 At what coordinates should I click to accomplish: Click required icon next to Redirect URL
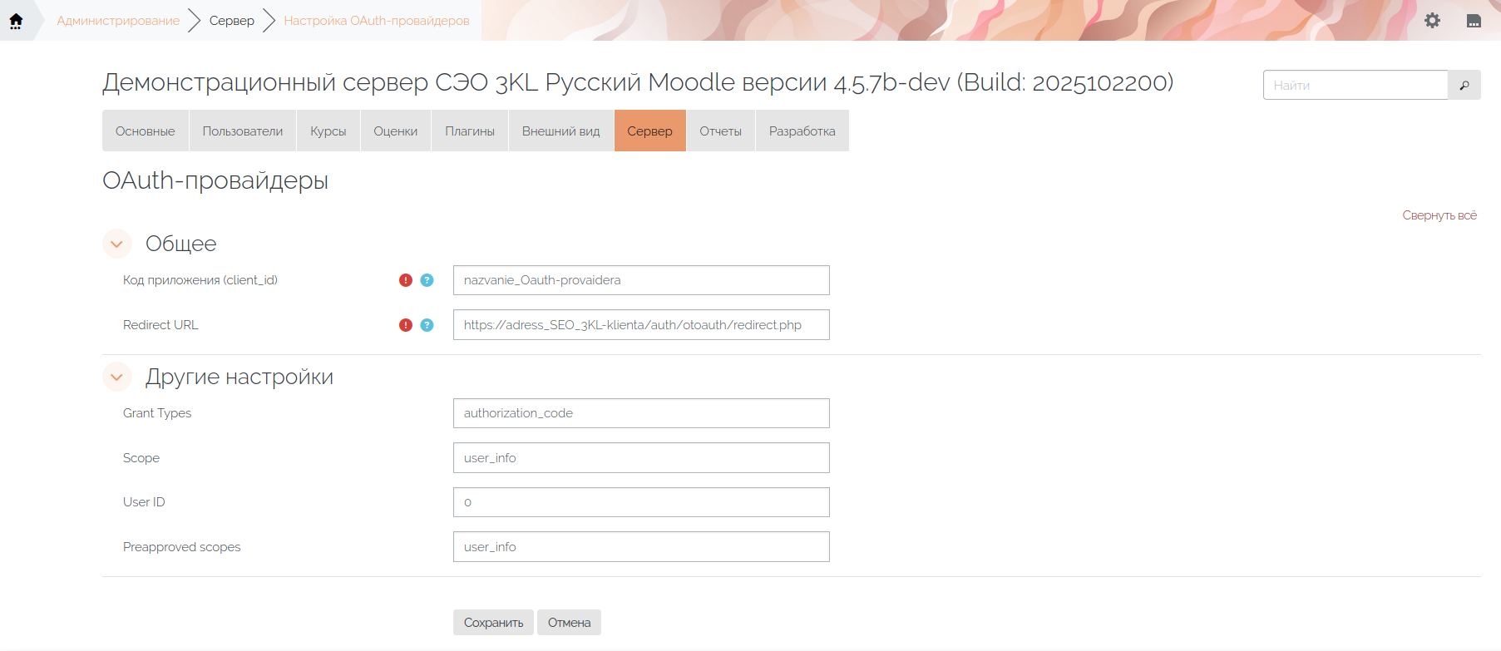click(406, 325)
